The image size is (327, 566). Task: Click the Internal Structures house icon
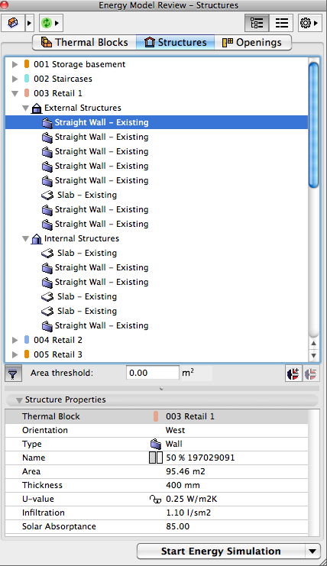click(37, 238)
